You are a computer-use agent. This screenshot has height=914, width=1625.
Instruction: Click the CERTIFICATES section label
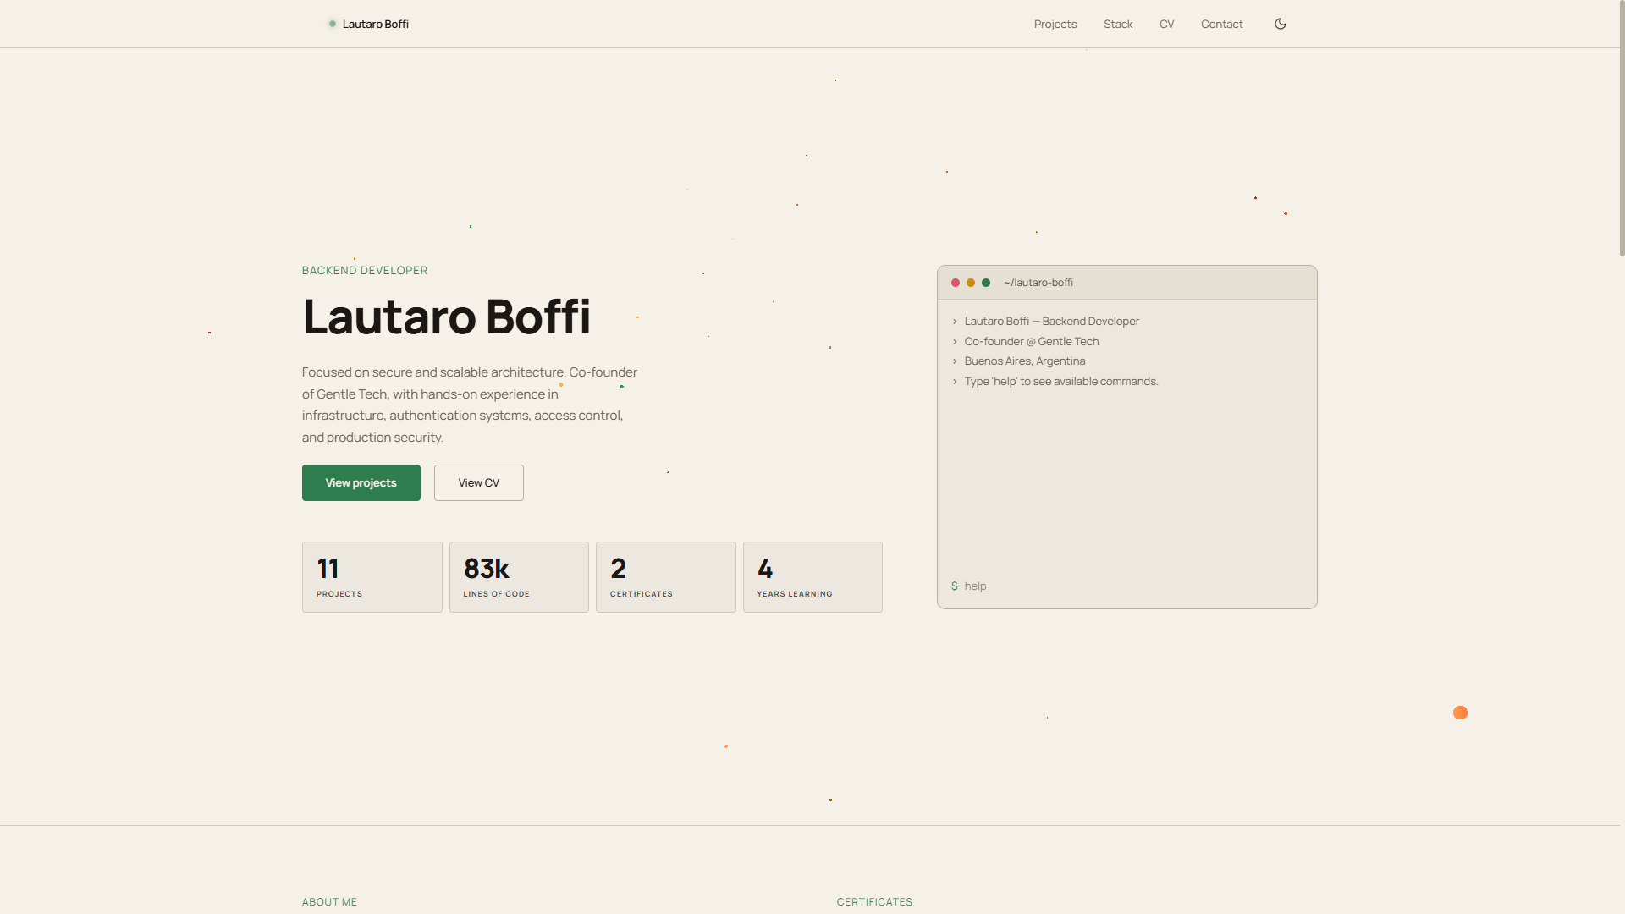pyautogui.click(x=874, y=901)
